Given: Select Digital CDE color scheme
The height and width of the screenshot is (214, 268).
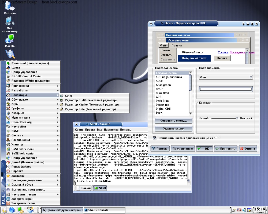Looking at the screenshot, I should pyautogui.click(x=172, y=109).
